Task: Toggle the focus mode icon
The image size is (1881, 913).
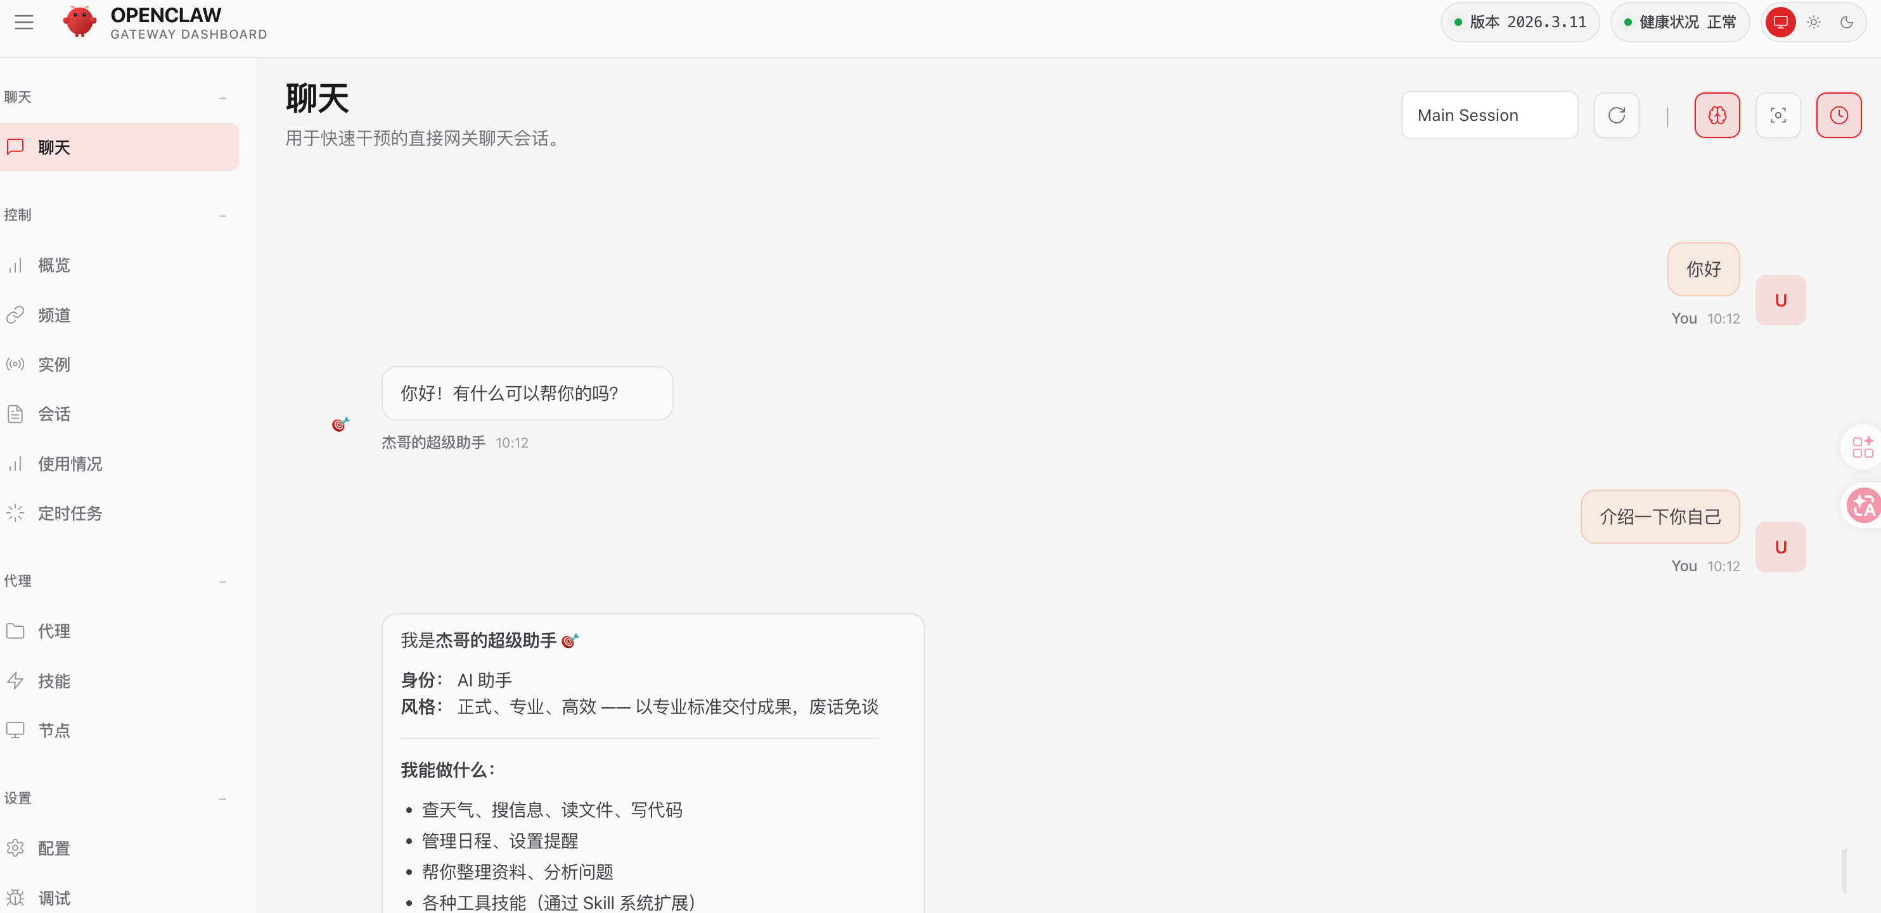Action: (1777, 115)
